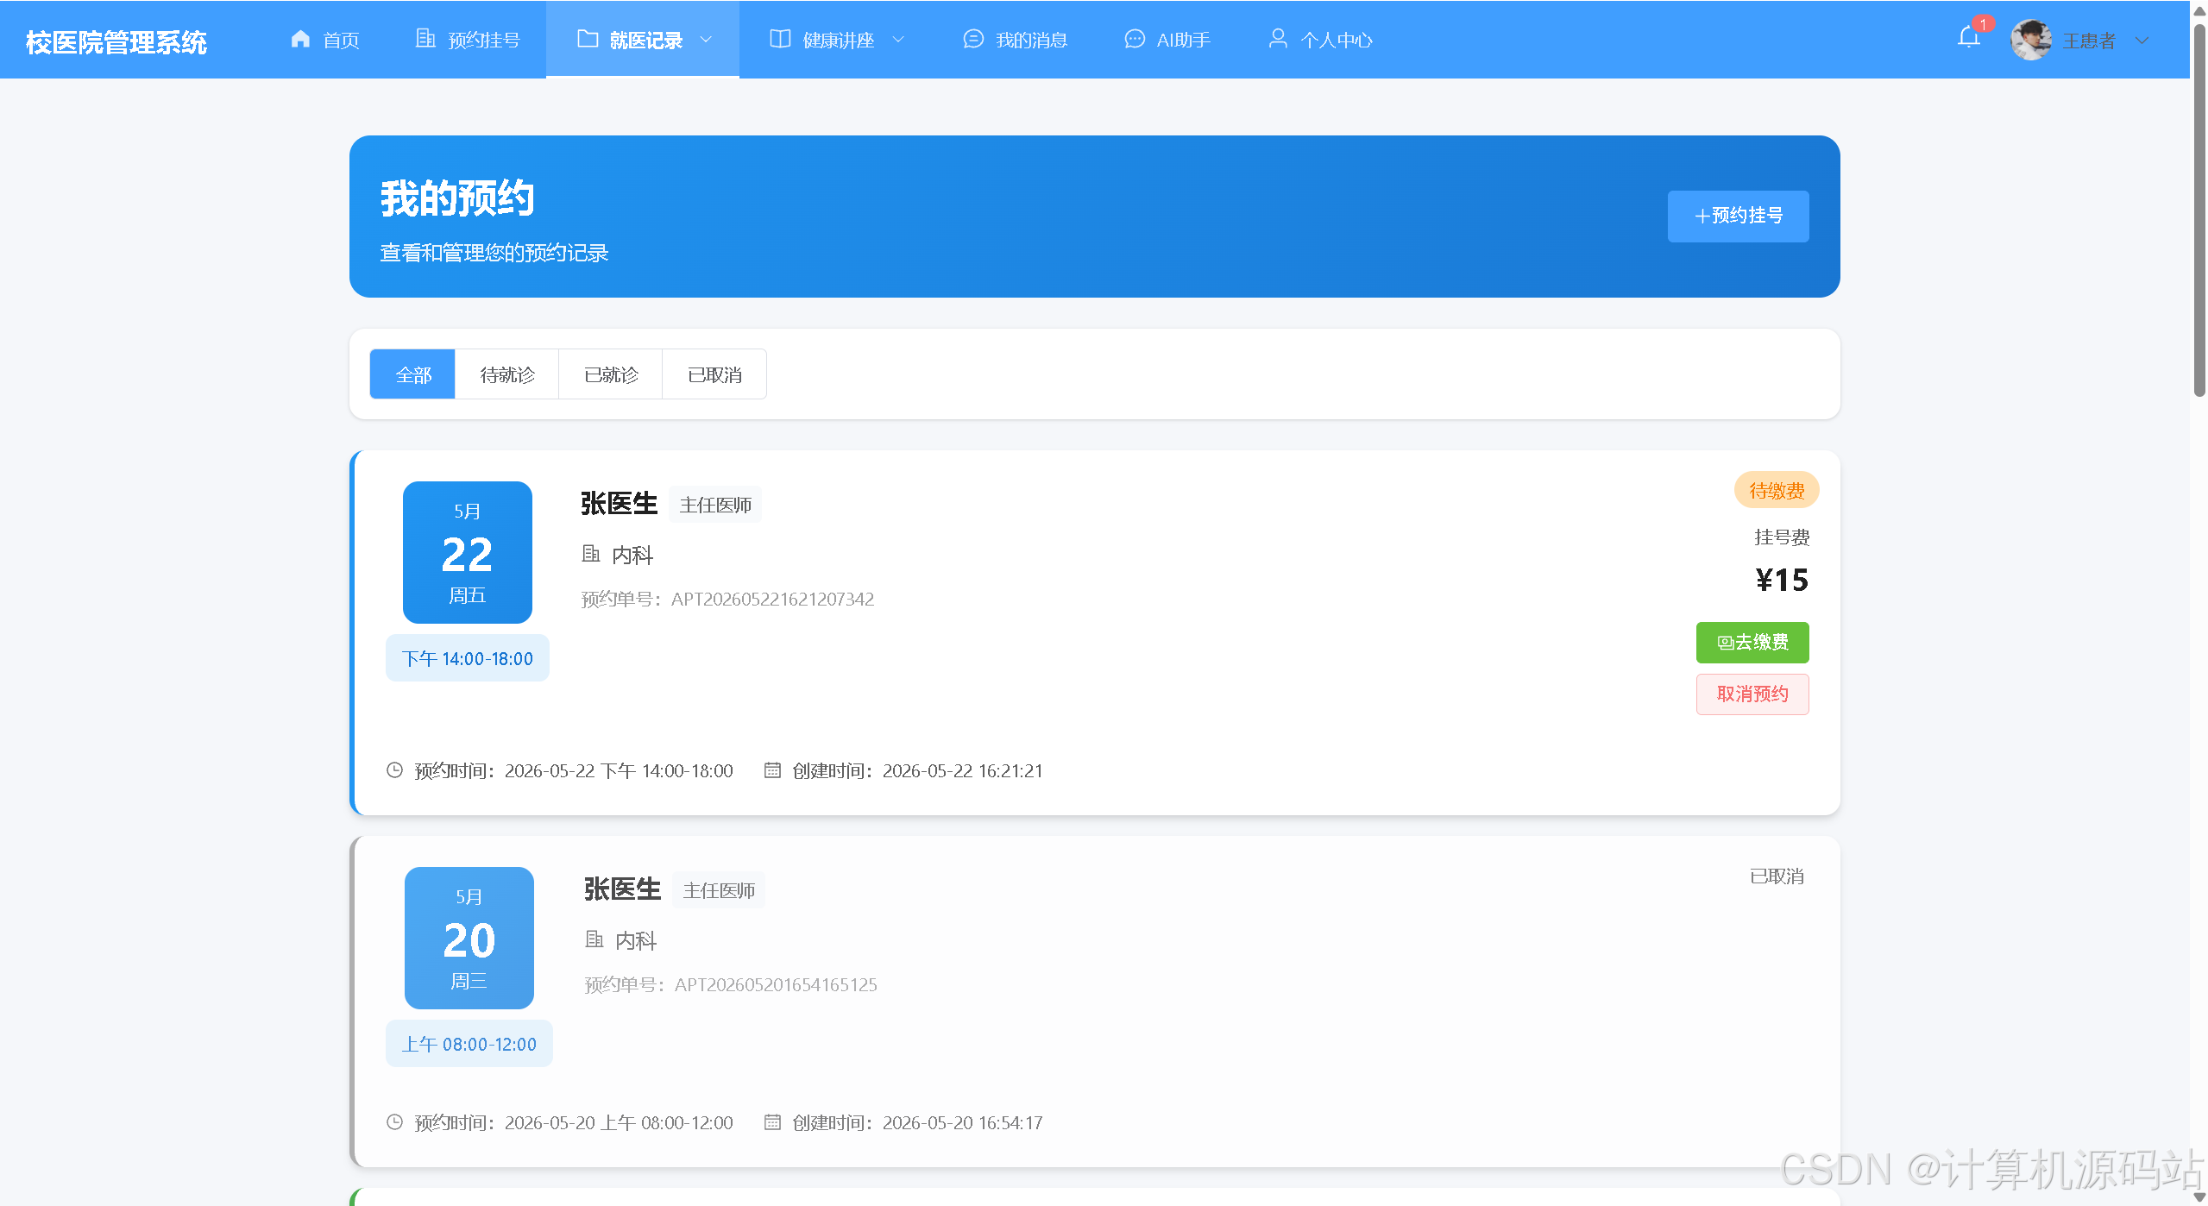Click the 上午 08:00-12:00 time slot badge

[469, 1044]
